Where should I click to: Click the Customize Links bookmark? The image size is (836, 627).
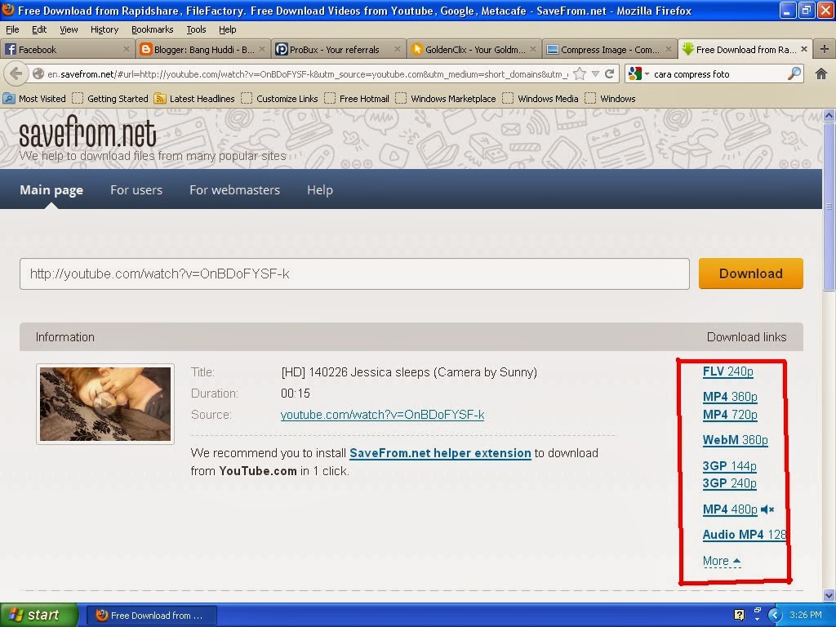coord(279,99)
